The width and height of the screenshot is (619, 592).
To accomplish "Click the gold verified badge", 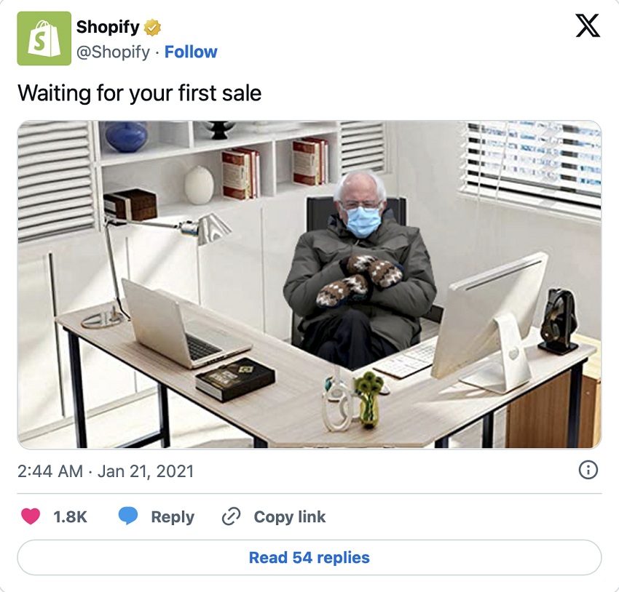I will pos(152,28).
